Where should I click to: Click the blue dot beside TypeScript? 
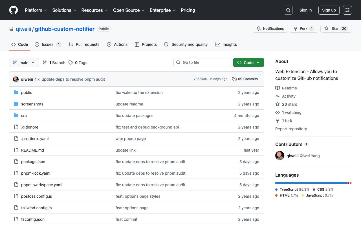coord(276,190)
